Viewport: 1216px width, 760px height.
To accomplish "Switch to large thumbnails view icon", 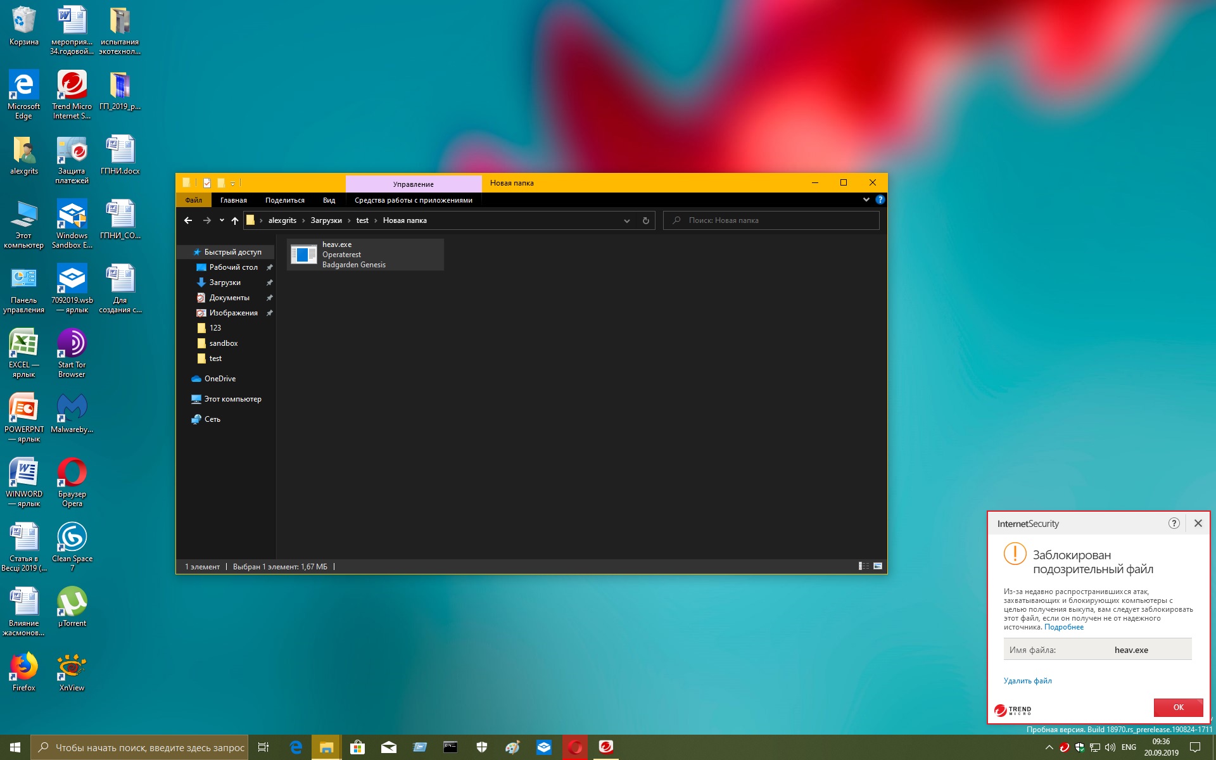I will [878, 566].
